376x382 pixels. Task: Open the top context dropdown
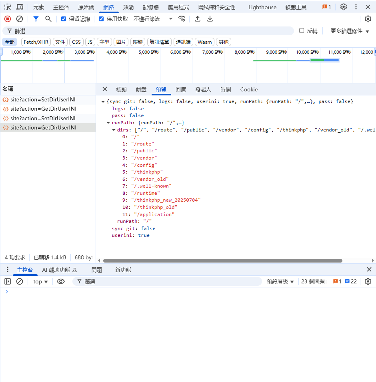coord(40,282)
